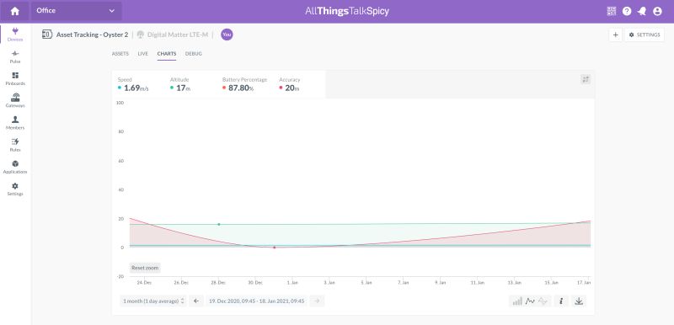Switch chart to line view
The width and height of the screenshot is (674, 325).
click(x=530, y=301)
